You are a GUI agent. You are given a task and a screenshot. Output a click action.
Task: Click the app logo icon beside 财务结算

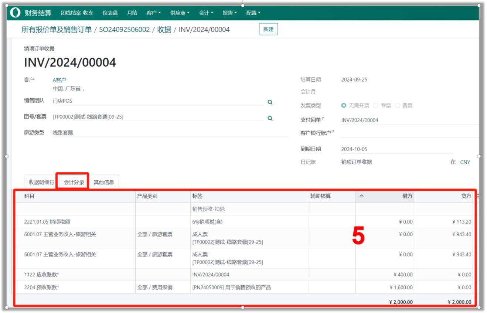click(15, 13)
